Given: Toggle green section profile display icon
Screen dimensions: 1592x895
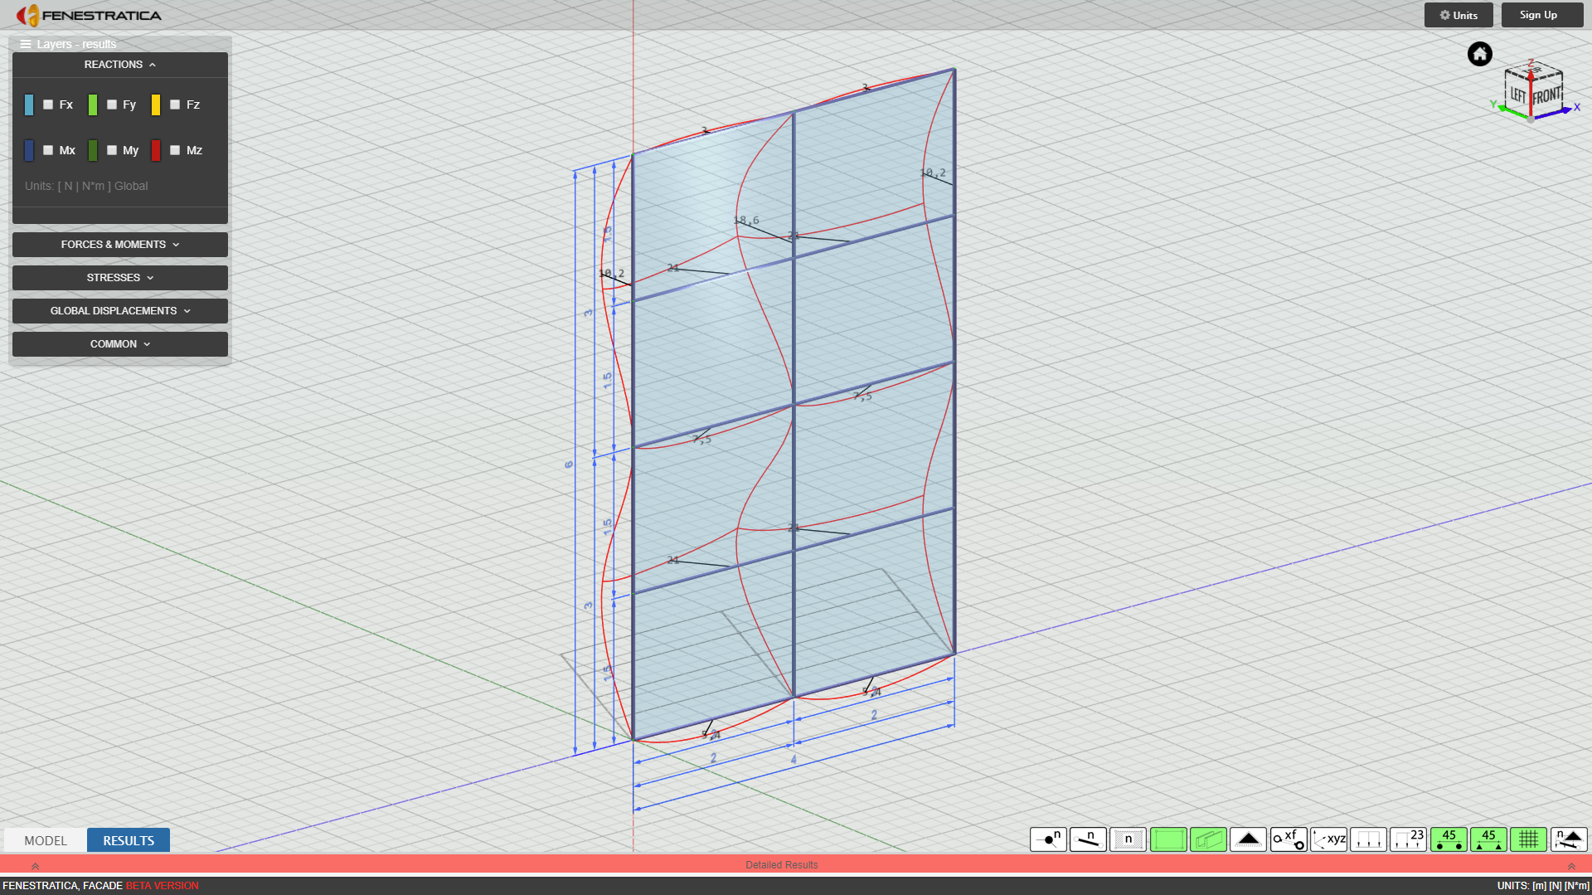Looking at the screenshot, I should click(x=1208, y=839).
